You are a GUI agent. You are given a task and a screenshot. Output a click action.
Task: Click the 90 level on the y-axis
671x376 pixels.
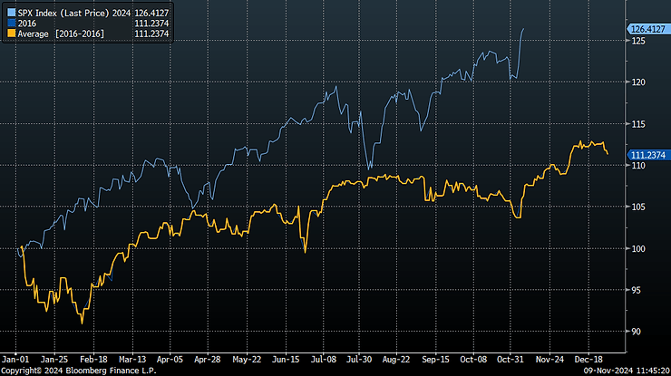tap(637, 332)
